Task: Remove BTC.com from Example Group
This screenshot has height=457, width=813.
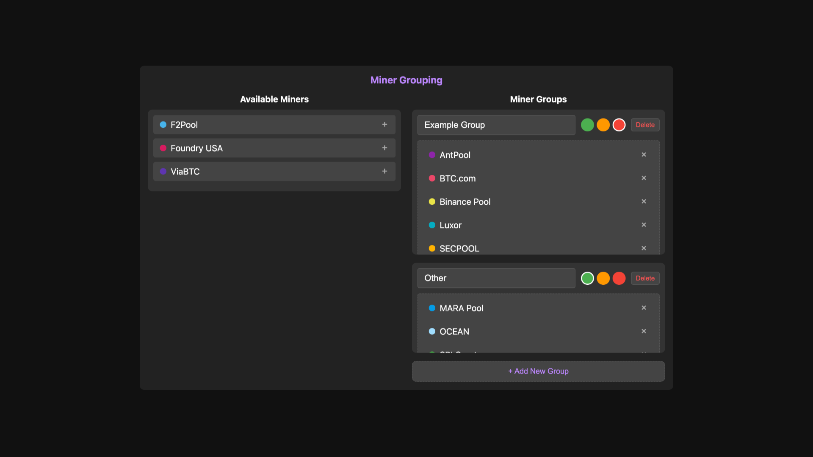Action: coord(644,178)
